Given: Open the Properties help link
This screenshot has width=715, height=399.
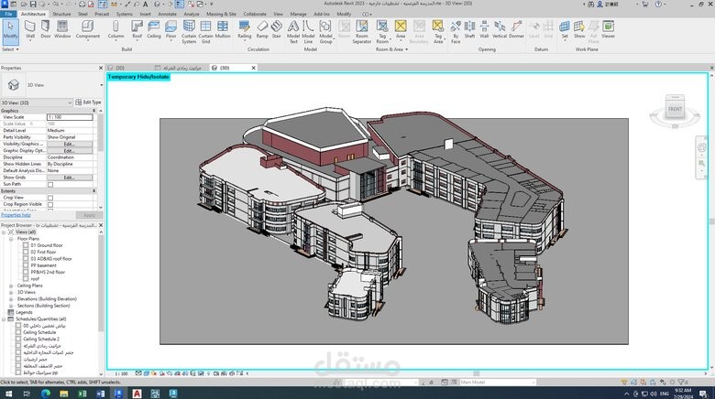Looking at the screenshot, I should pos(16,215).
